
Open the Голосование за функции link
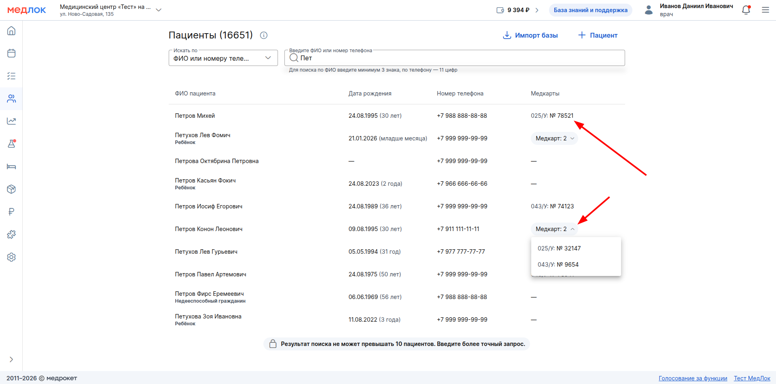coord(693,378)
